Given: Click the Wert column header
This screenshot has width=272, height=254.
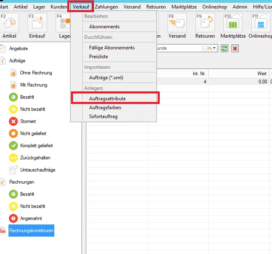Looking at the screenshot, I should (262, 74).
